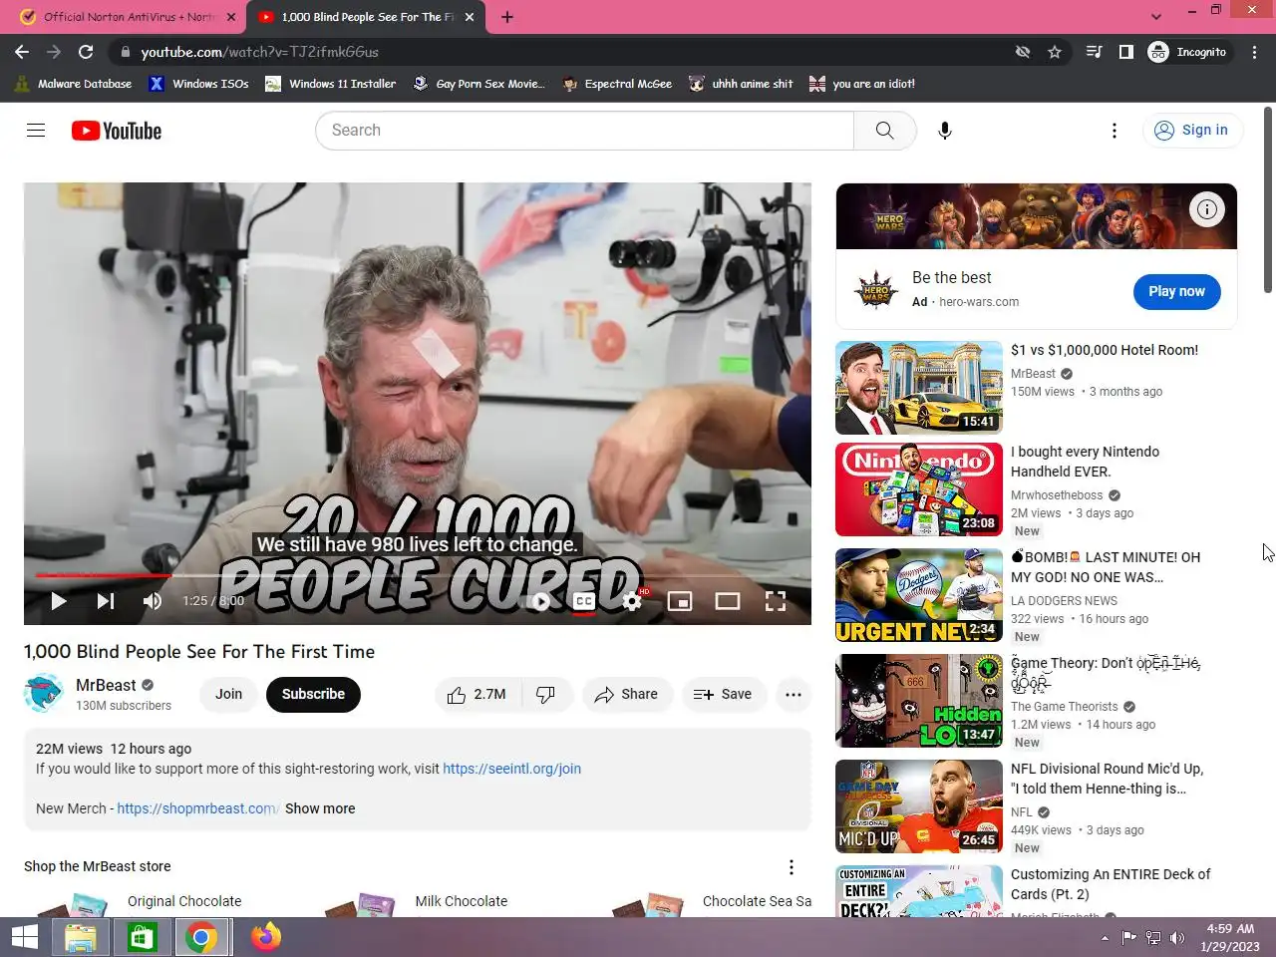Launch File Explorer from taskbar
The image size is (1276, 957).
[81, 937]
